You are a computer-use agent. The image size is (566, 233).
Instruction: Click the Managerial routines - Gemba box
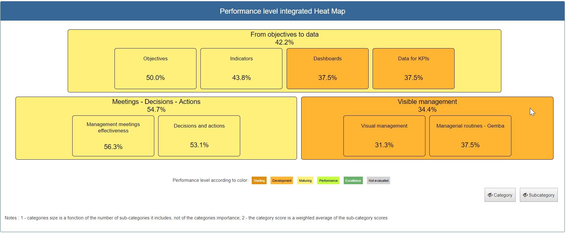(x=470, y=136)
